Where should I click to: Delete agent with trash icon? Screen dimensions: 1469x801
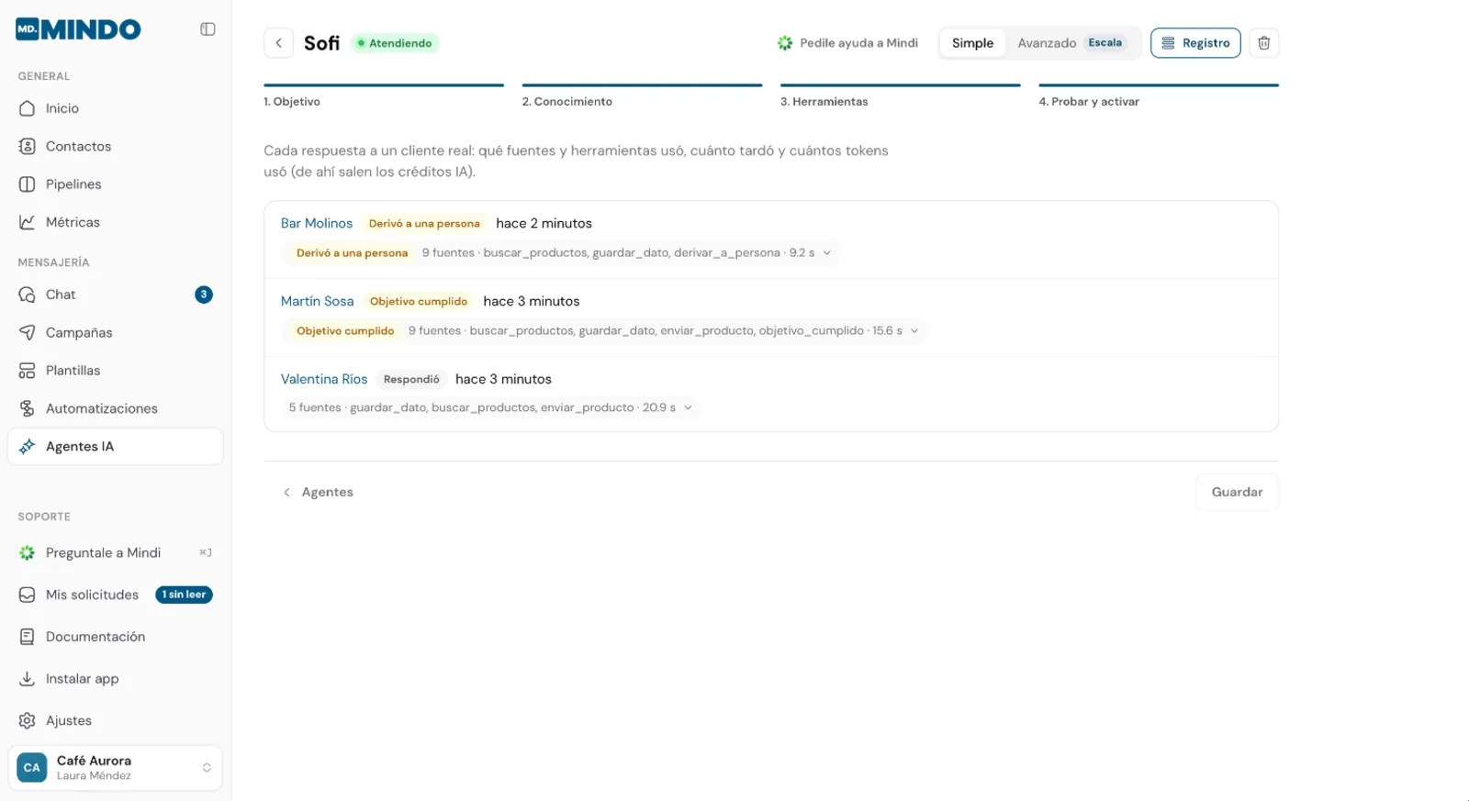1264,43
